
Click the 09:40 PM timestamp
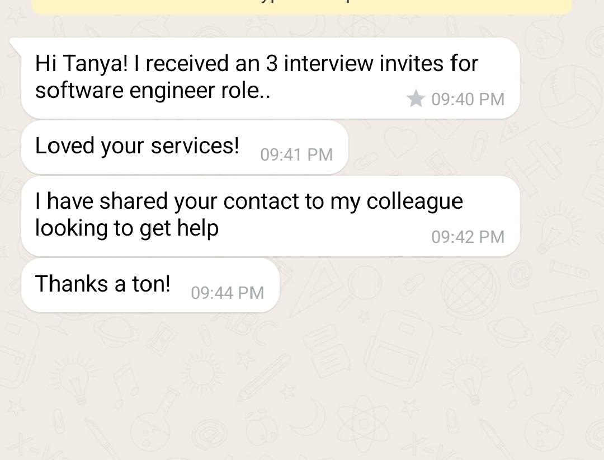pos(468,100)
